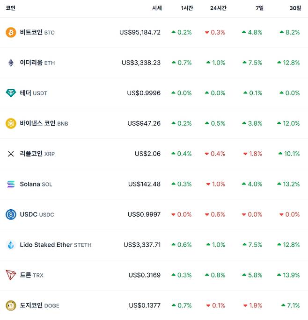Click Bitcoin price US$95,184.72
Screen dimensions: 308x320
click(139, 32)
